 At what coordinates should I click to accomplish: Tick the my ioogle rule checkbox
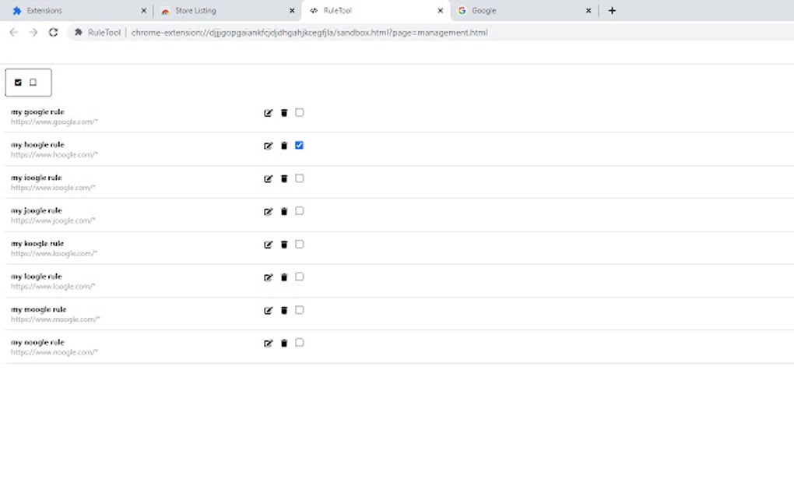[299, 178]
